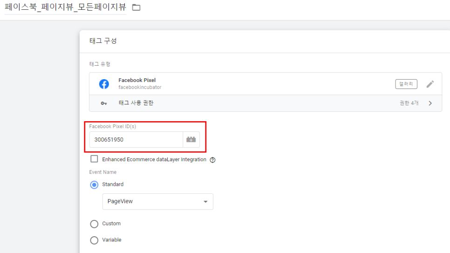Screen dimensions: 450x253
Task: Select the Standard event name radio button
Action: pyautogui.click(x=94, y=185)
